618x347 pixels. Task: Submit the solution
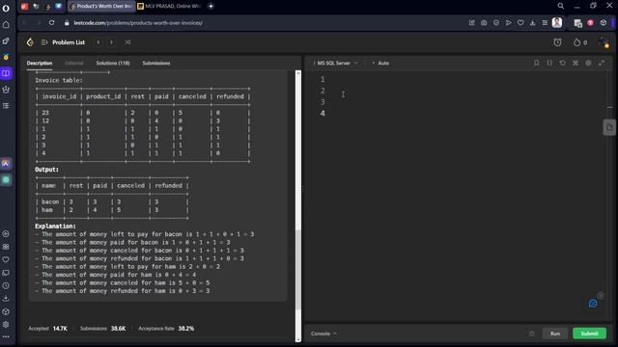pyautogui.click(x=589, y=334)
